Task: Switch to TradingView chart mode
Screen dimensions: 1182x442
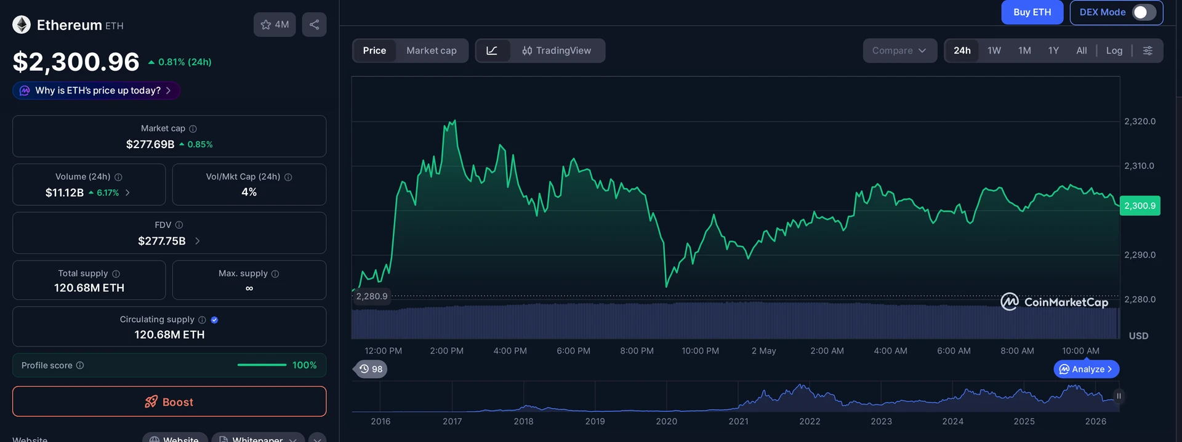Action: point(557,50)
